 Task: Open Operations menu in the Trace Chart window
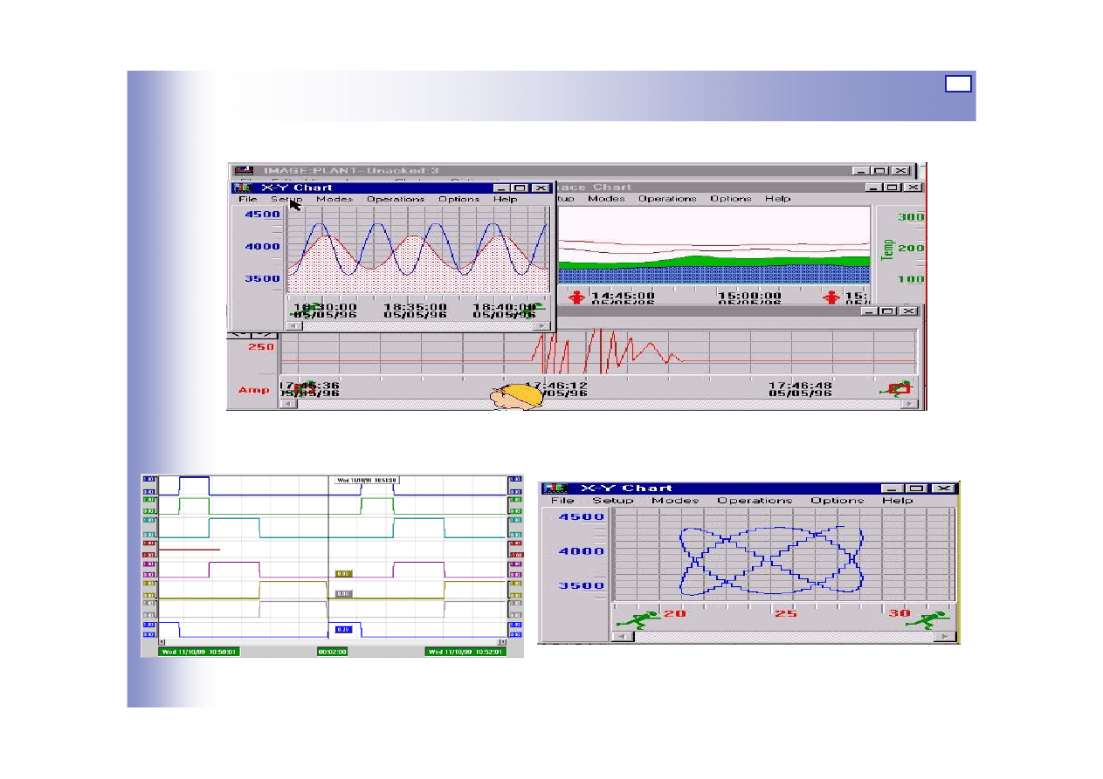point(667,199)
